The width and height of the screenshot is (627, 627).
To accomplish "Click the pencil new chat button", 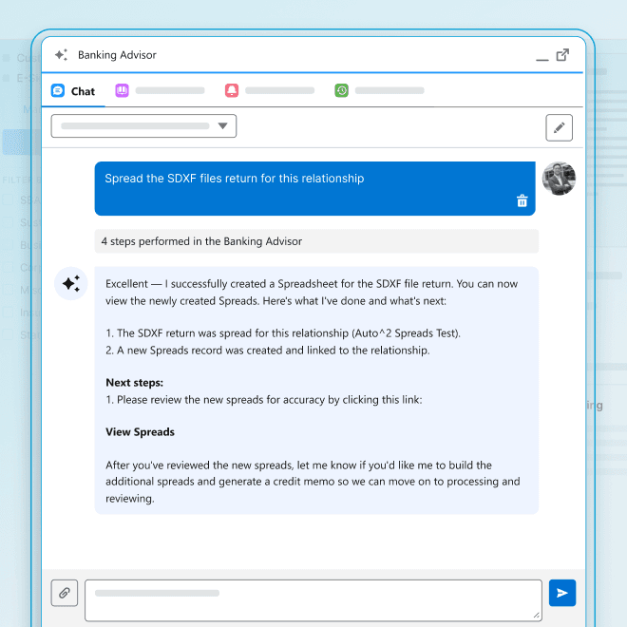I will click(x=559, y=127).
